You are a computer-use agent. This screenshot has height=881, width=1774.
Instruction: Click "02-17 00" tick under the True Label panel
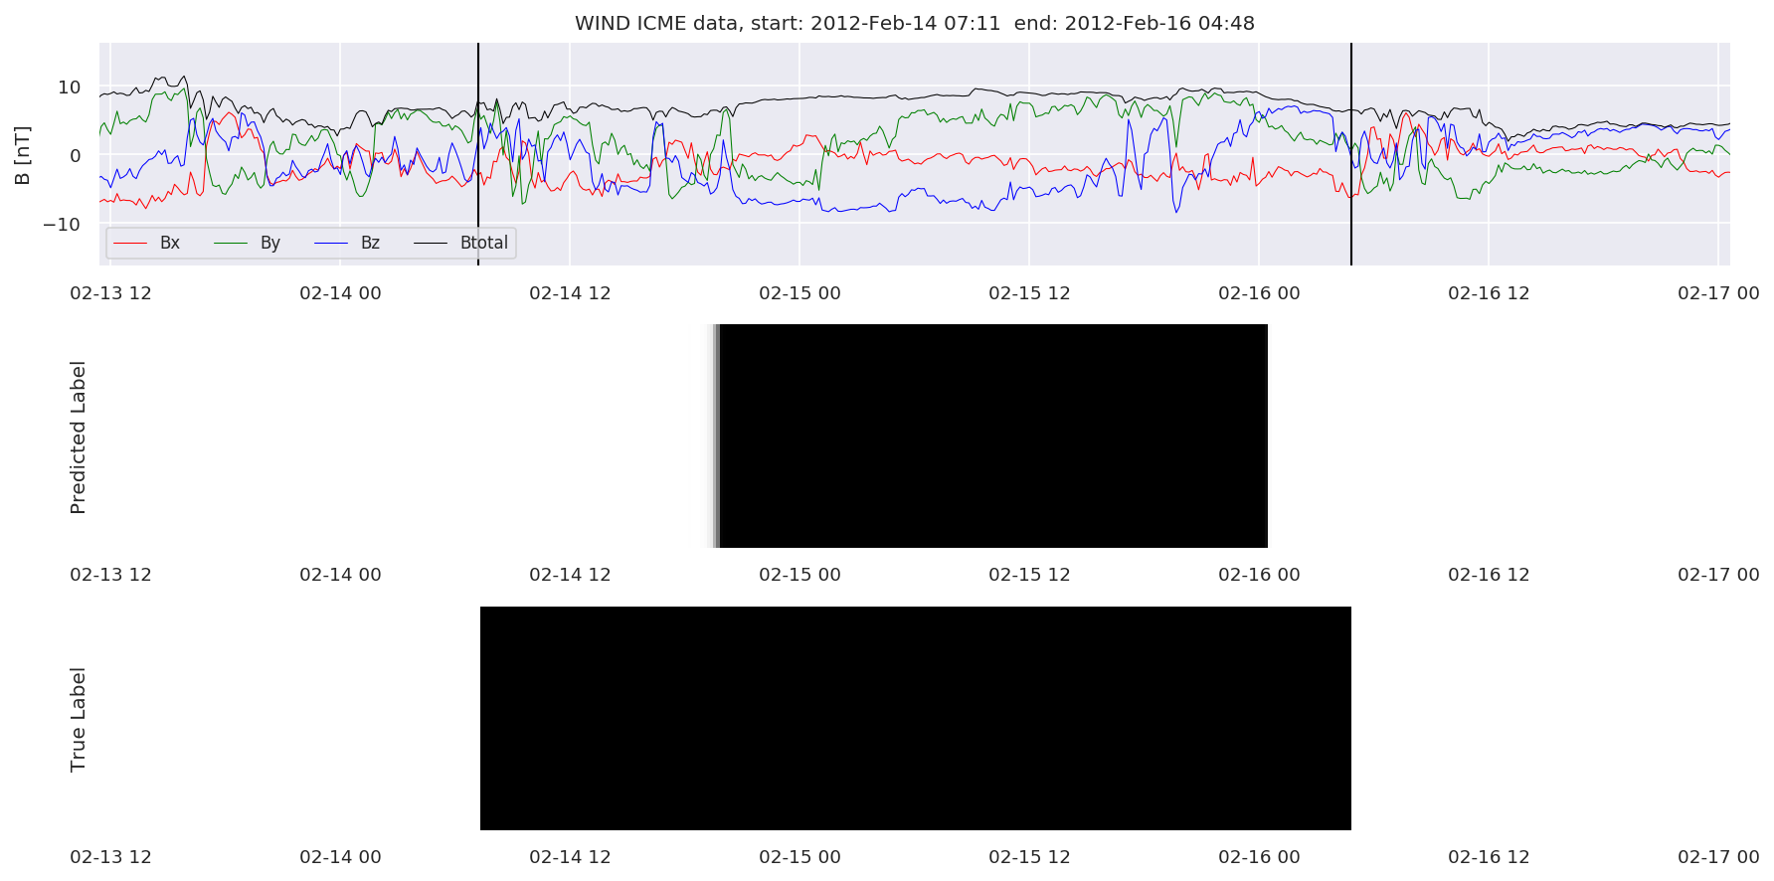pos(1718,857)
